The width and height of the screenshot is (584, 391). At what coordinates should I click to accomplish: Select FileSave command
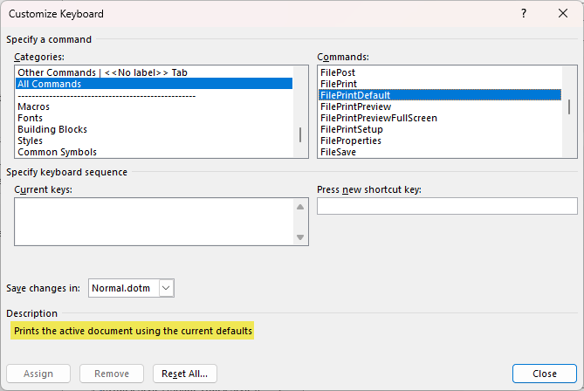coord(440,152)
